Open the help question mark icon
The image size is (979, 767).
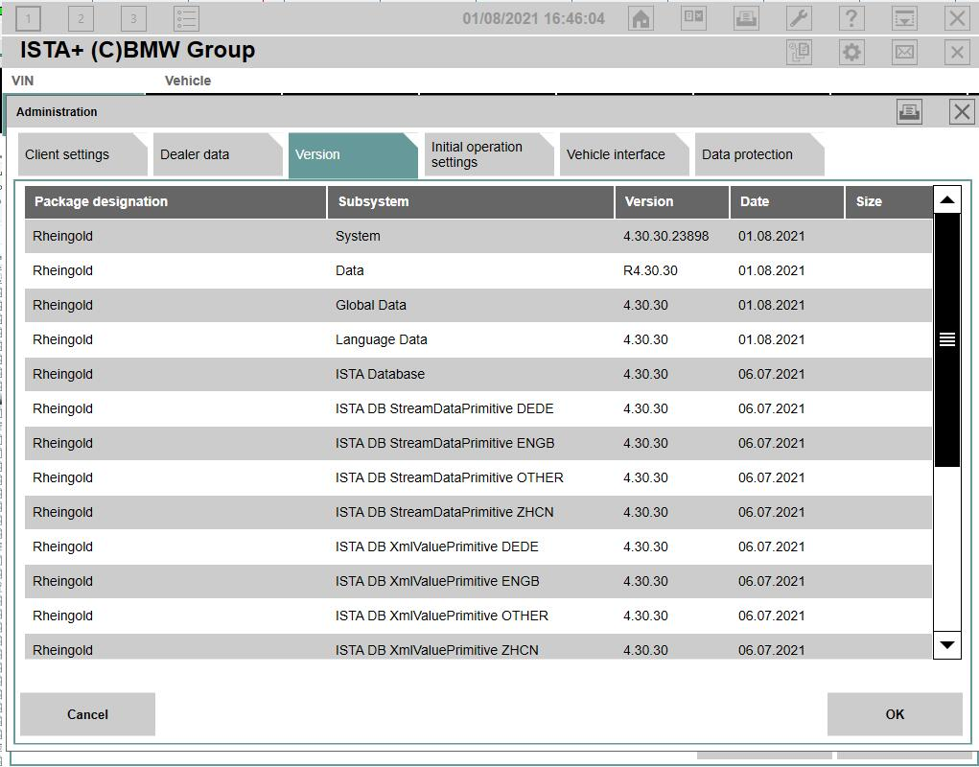851,18
